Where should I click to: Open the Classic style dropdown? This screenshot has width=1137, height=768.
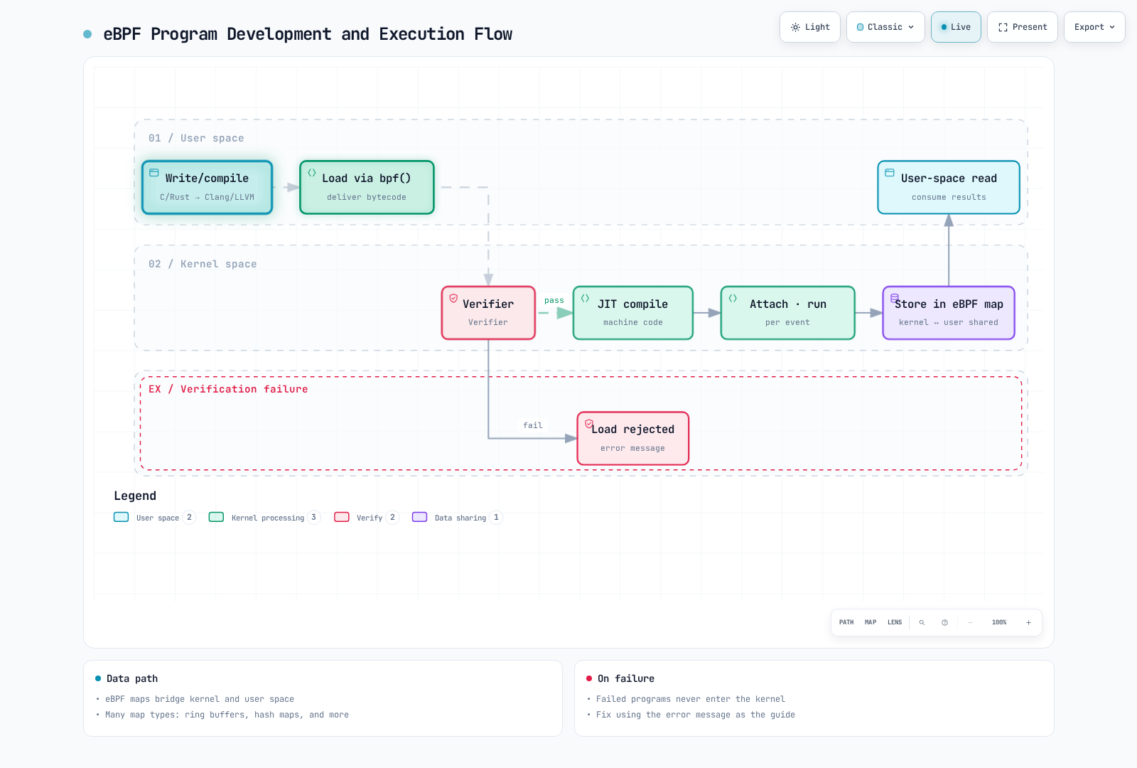tap(885, 27)
